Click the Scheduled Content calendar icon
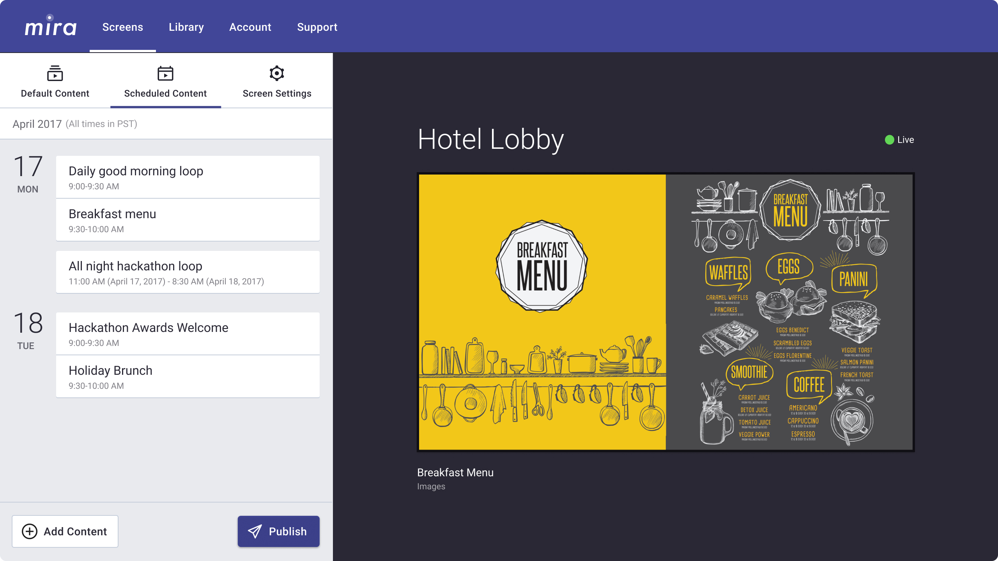Screen dimensions: 998x561 click(165, 73)
